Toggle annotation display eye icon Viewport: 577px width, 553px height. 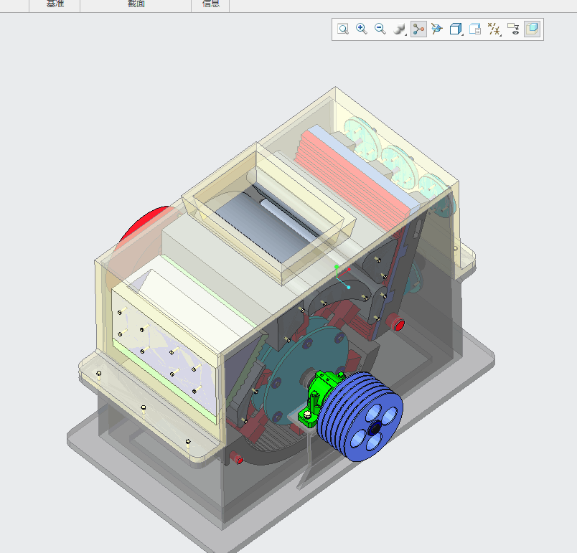513,29
